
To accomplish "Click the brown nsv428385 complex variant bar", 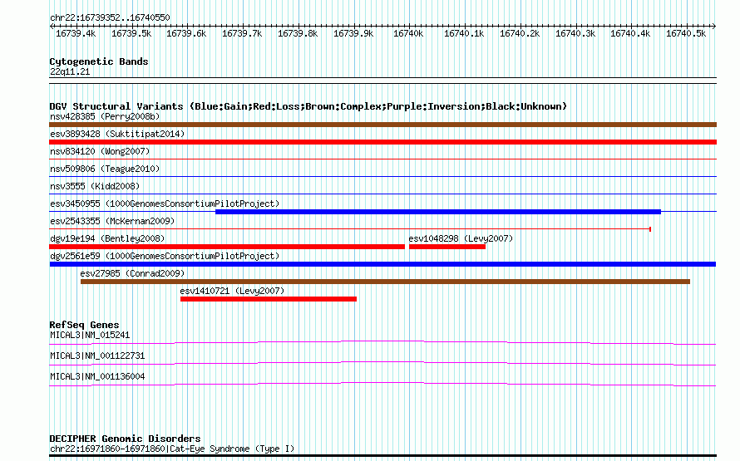I will point(382,125).
